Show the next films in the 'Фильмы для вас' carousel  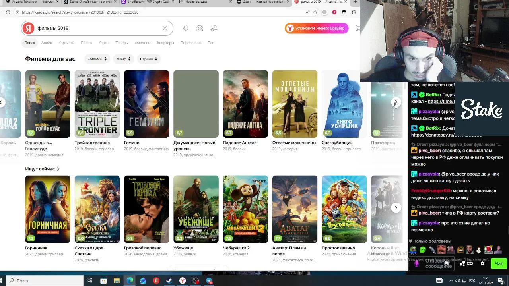(x=396, y=102)
